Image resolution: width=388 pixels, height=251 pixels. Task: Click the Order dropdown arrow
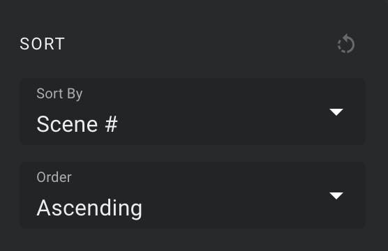(x=336, y=196)
